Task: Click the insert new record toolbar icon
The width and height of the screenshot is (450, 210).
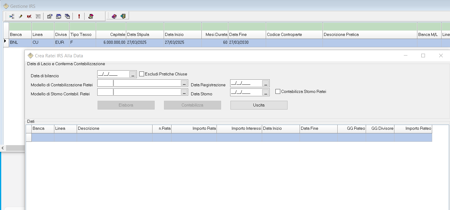Action: tap(12, 16)
